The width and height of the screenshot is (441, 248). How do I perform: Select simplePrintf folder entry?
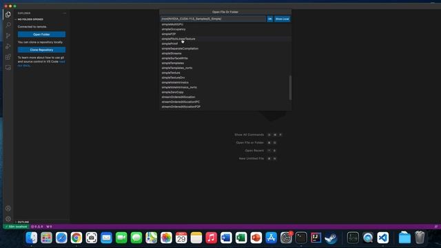point(225,43)
